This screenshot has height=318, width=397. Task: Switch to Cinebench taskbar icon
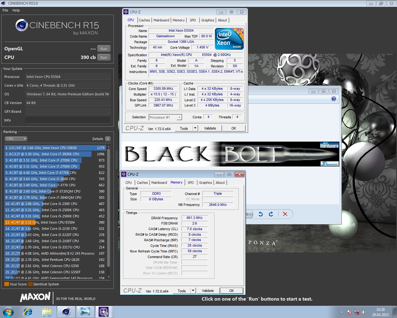[x=66, y=311]
